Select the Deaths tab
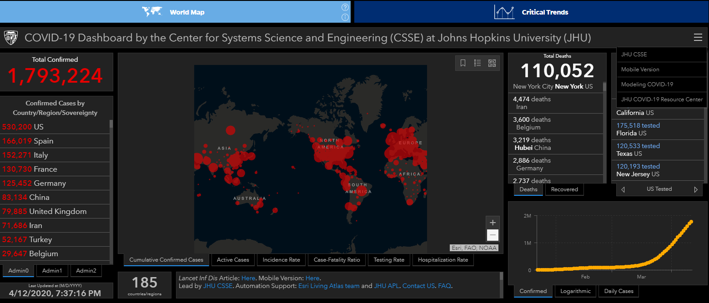Screen dimensions: 709x303 528,189
